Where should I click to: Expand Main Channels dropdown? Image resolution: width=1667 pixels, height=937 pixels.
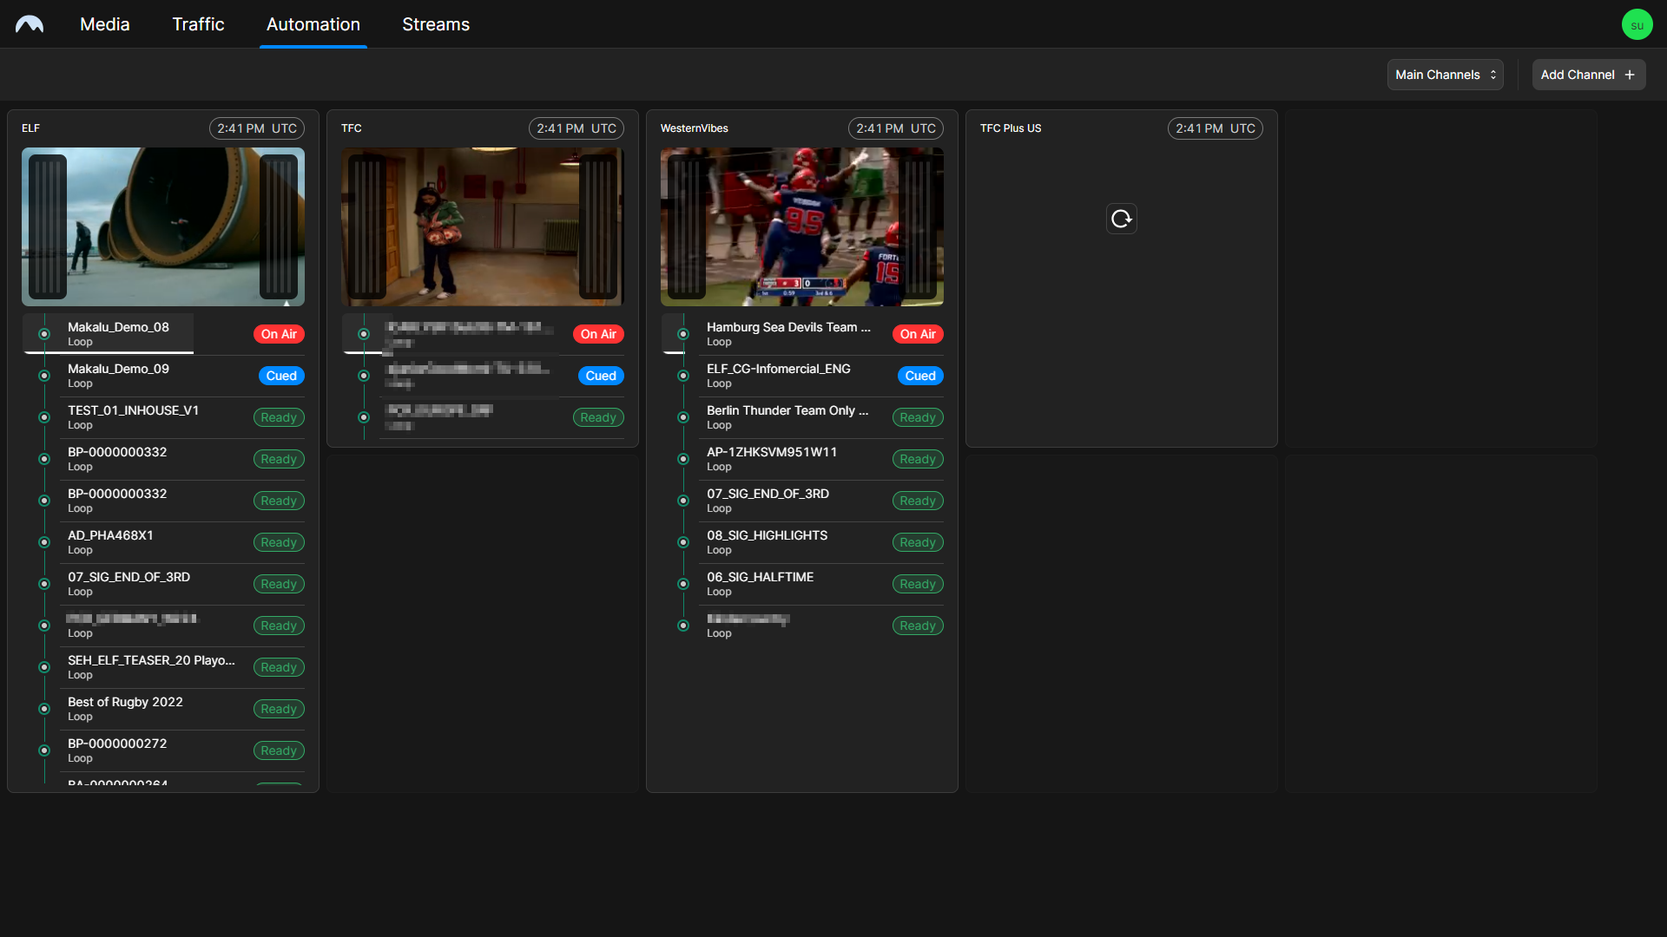click(1447, 75)
